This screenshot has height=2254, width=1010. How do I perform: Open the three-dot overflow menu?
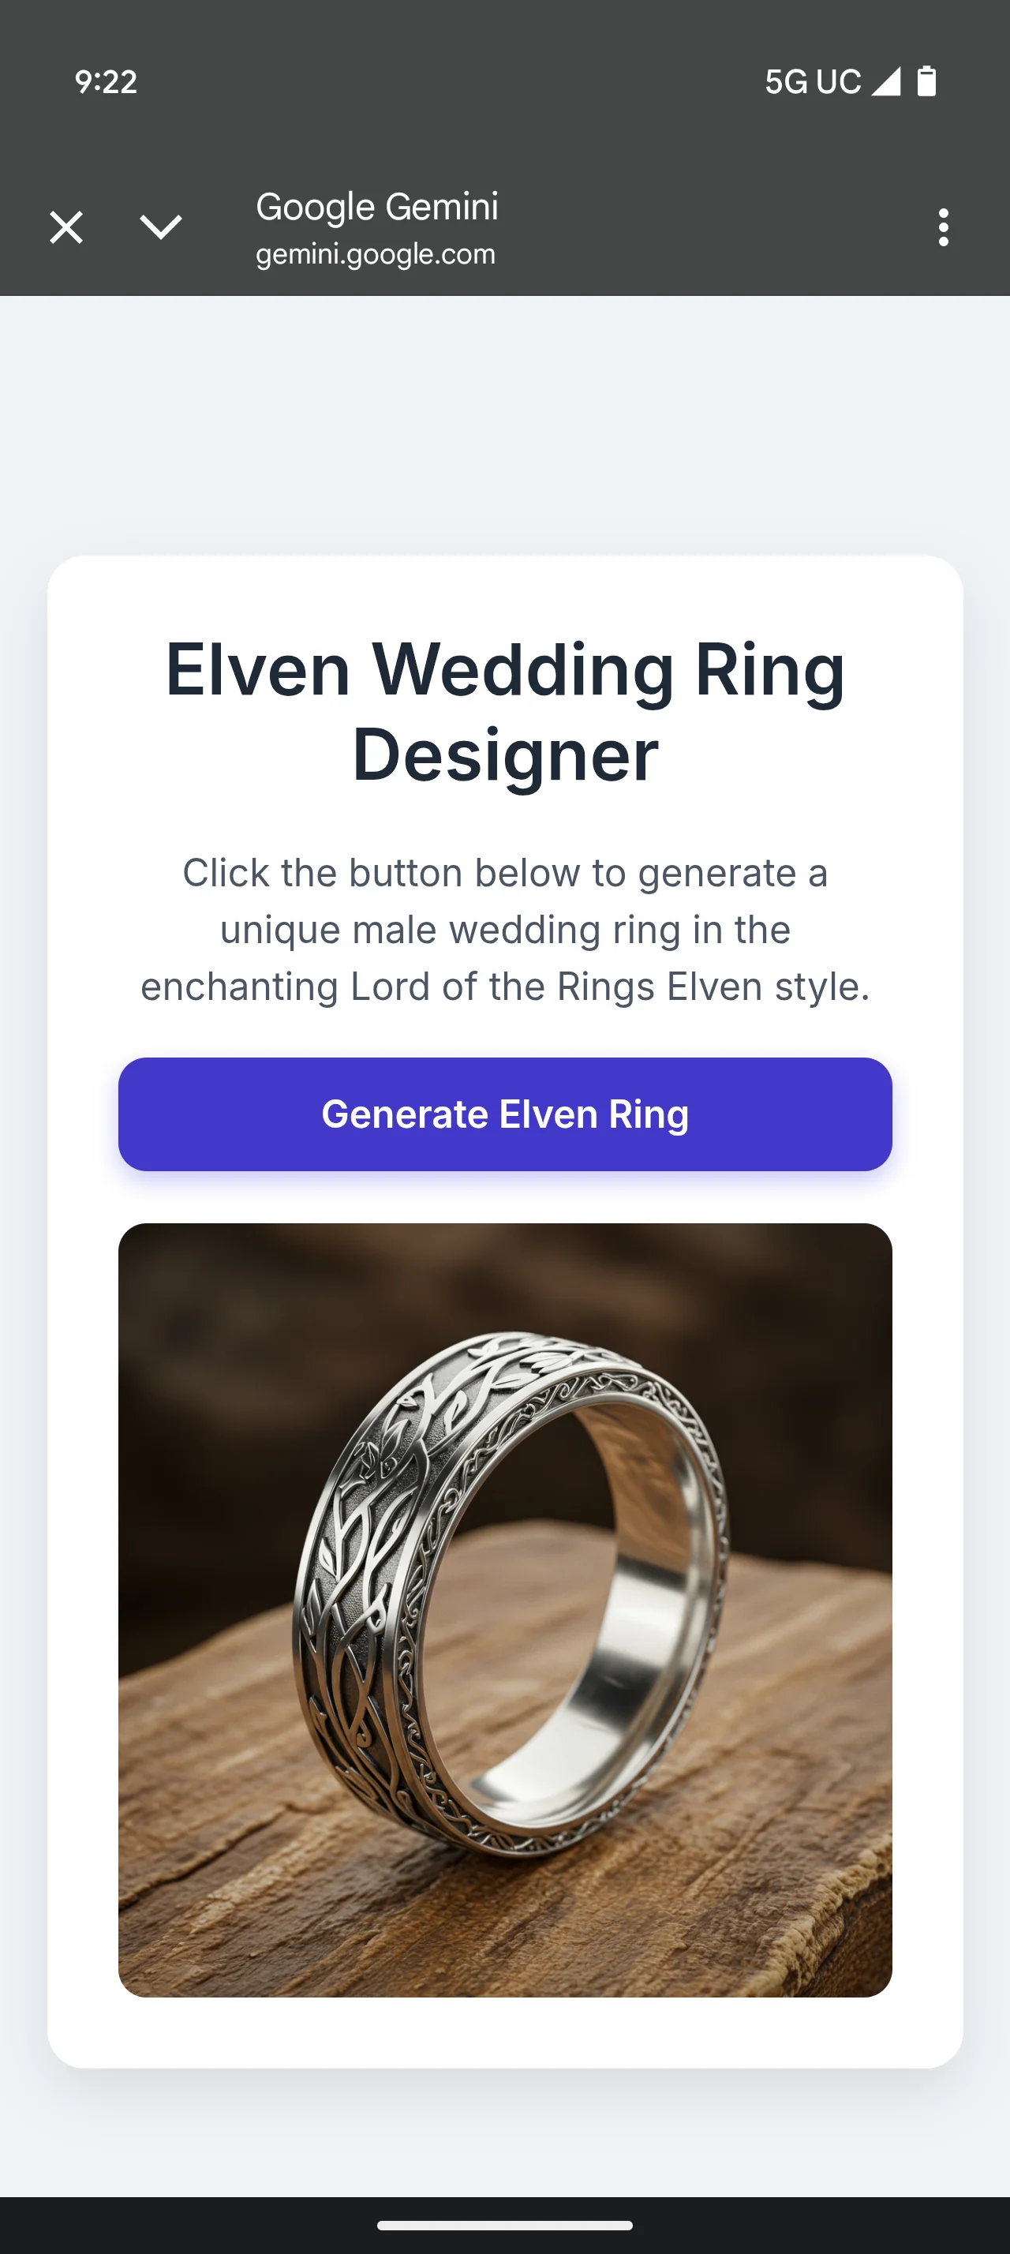pyautogui.click(x=943, y=227)
